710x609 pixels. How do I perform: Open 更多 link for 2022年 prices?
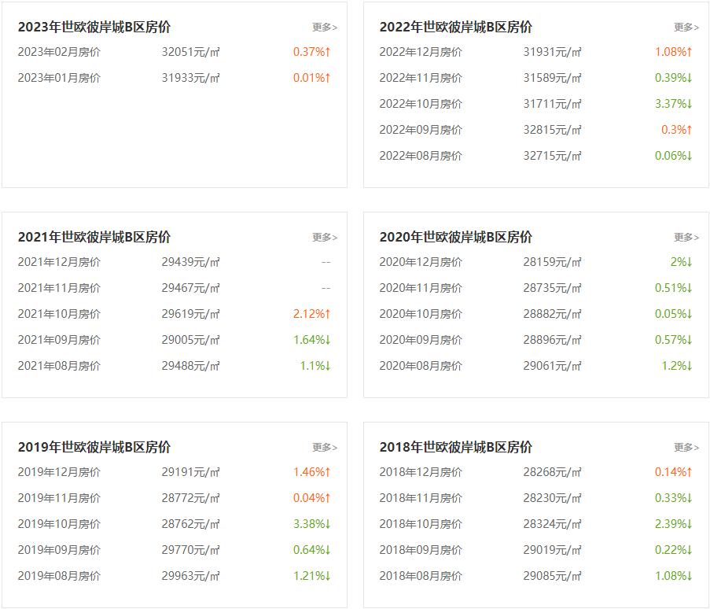coord(686,28)
